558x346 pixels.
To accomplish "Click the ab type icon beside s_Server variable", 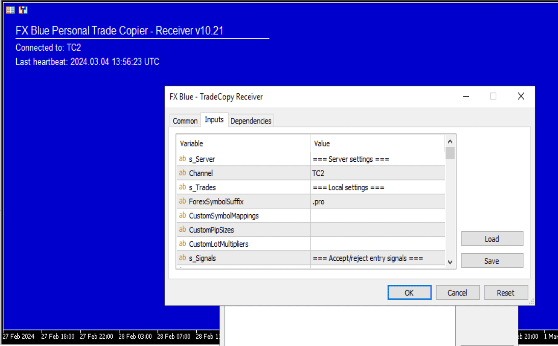I will click(183, 159).
